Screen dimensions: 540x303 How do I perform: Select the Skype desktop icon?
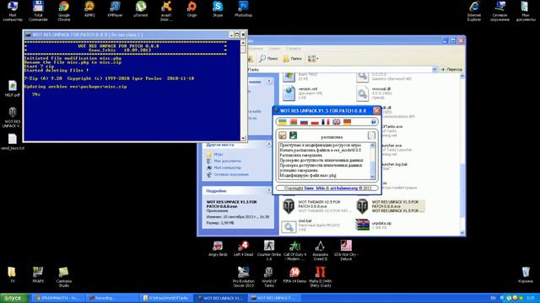pyautogui.click(x=218, y=9)
